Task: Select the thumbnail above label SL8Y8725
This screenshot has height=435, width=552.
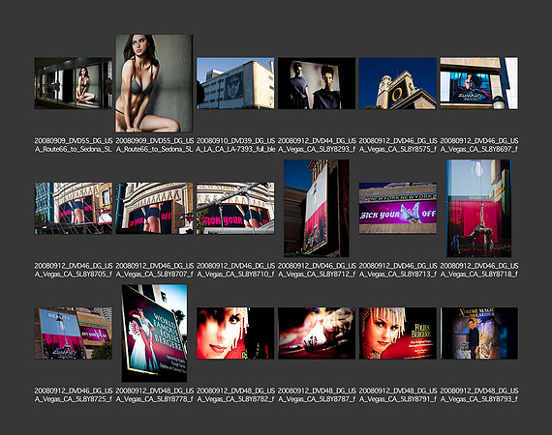Action: coord(74,333)
